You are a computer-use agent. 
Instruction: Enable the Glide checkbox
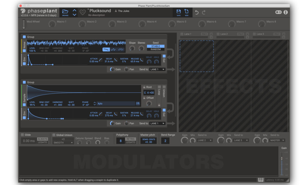22,135
